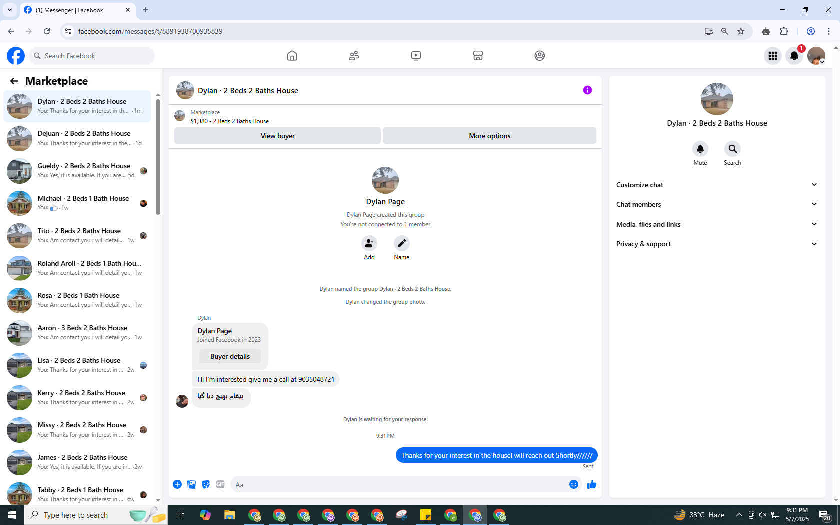The image size is (840, 525).
Task: Reload the page
Action: pyautogui.click(x=47, y=31)
